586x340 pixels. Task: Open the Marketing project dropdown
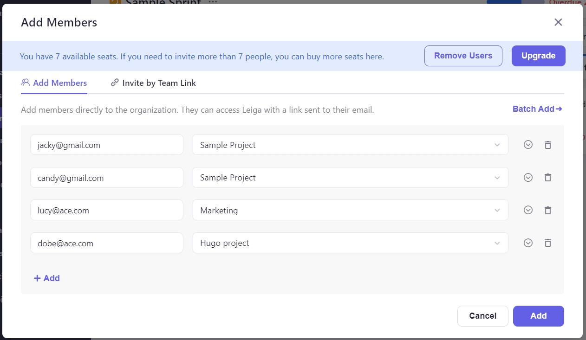tap(350, 210)
